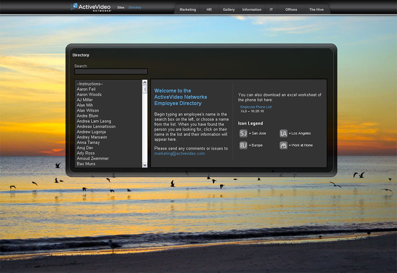This screenshot has height=273, width=397.
Task: Choose Andrew Lugonja from list
Action: 108,131
